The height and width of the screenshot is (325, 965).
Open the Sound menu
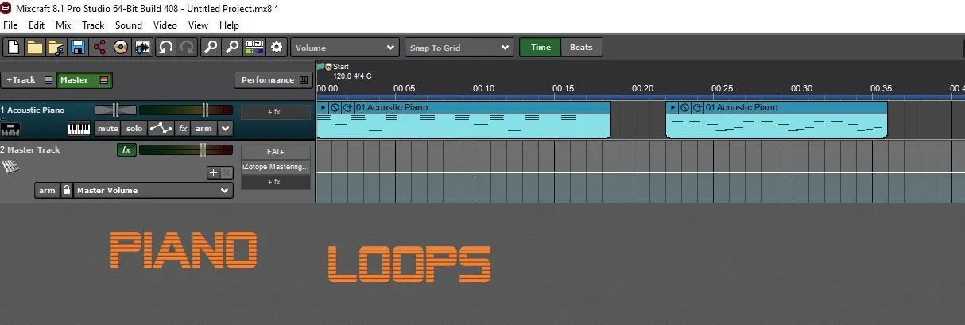point(129,25)
